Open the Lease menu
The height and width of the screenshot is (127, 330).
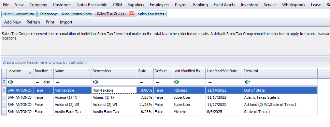tap(316, 5)
